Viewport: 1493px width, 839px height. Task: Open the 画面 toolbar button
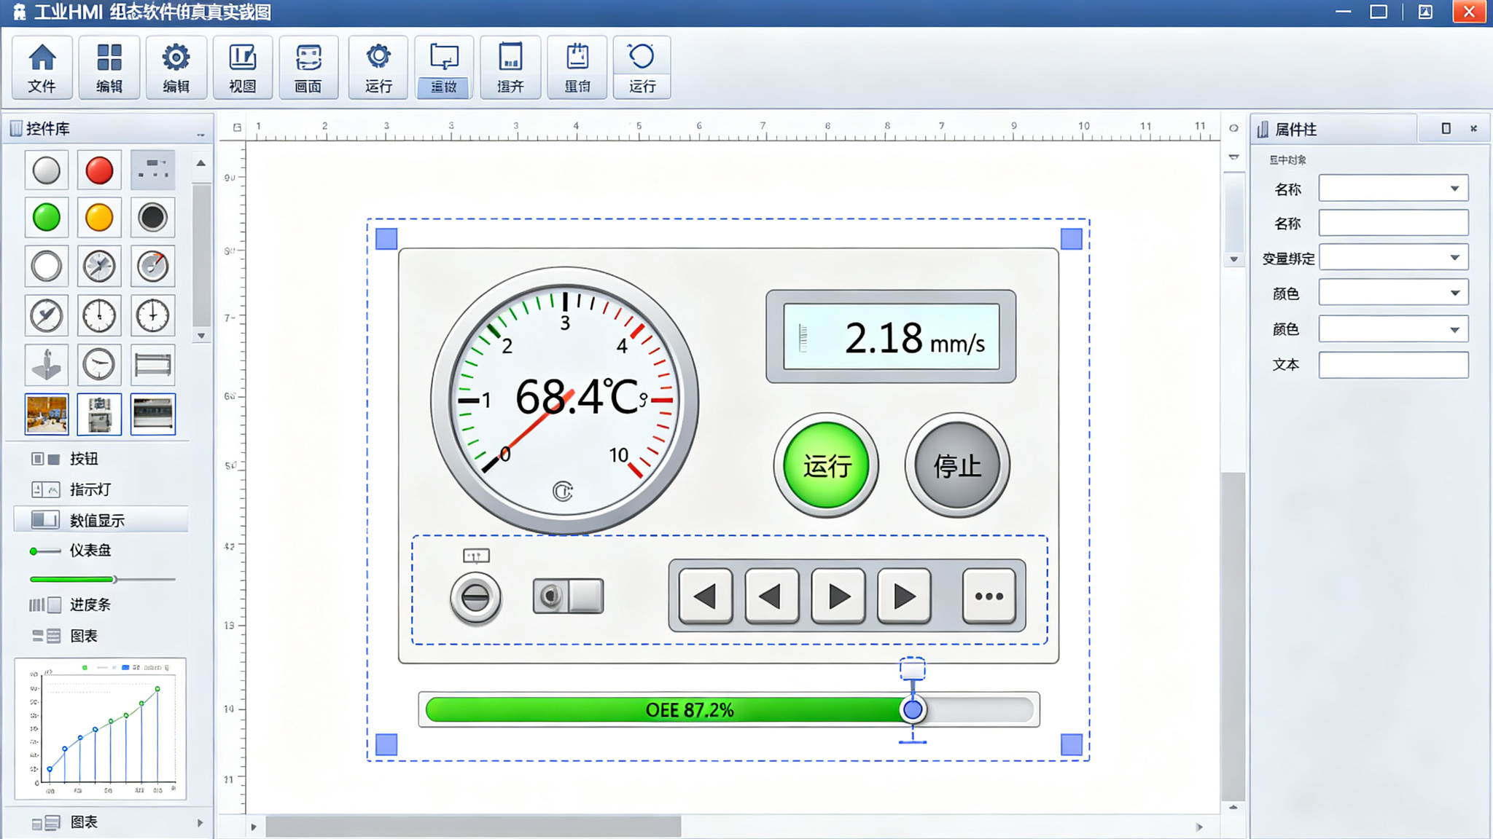[x=308, y=67]
